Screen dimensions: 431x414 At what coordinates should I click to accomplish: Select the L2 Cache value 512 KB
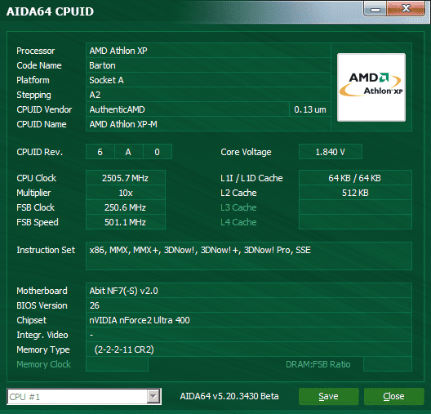tap(355, 193)
